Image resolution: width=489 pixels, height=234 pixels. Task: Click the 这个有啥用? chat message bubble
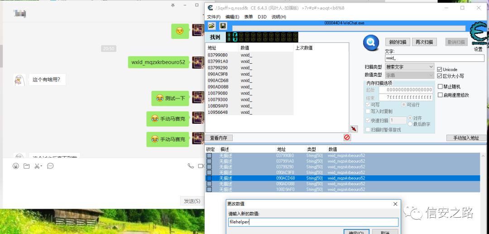pyautogui.click(x=47, y=80)
